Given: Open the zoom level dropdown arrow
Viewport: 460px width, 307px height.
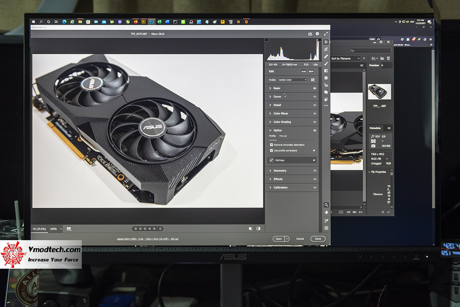Looking at the screenshot, I should [x=61, y=229].
